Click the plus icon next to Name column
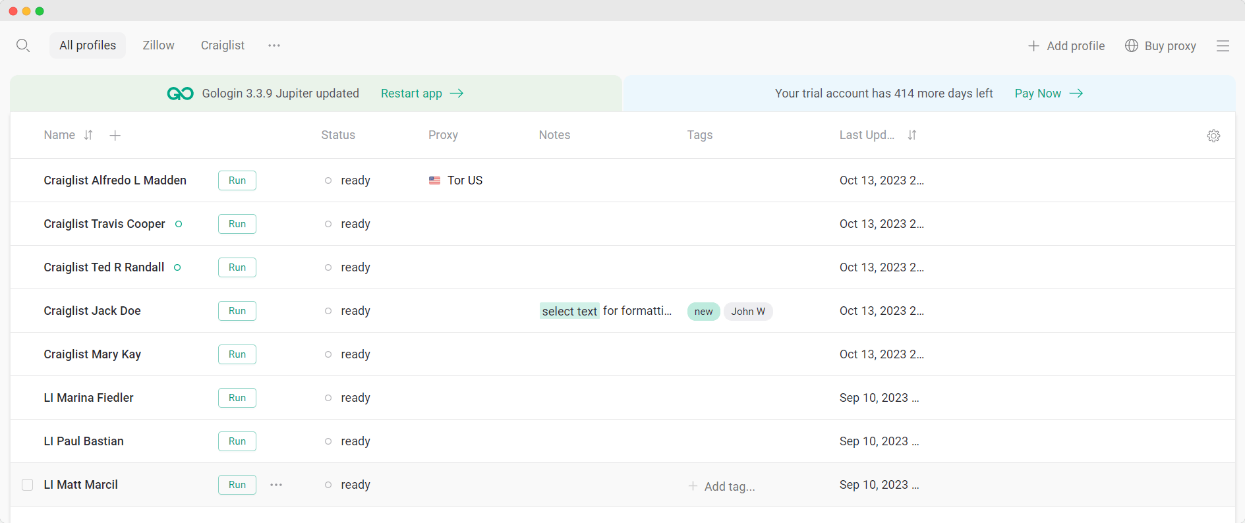The width and height of the screenshot is (1245, 523). coord(115,136)
